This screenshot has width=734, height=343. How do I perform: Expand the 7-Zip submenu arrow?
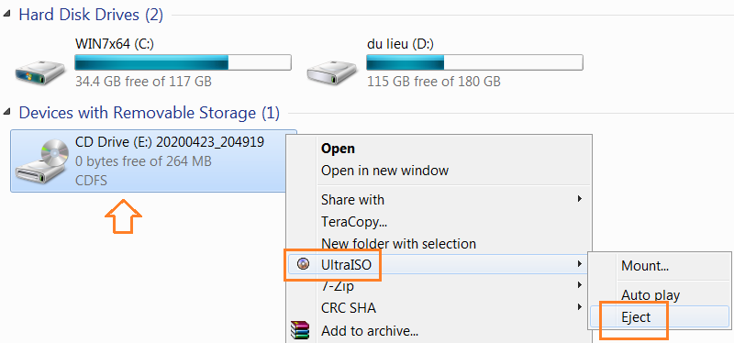pyautogui.click(x=580, y=285)
